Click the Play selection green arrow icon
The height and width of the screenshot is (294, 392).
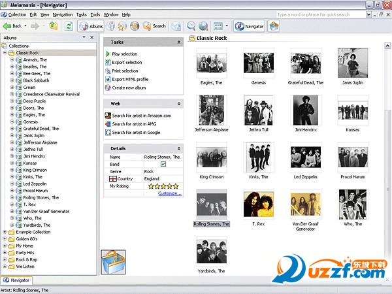tap(108, 54)
